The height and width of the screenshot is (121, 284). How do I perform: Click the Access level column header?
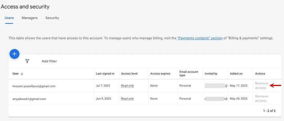129,74
